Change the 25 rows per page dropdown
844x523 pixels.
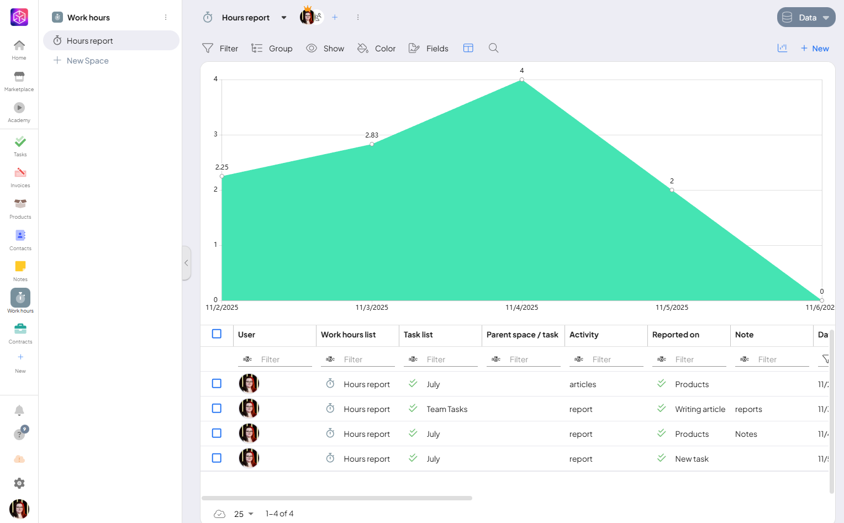coord(244,514)
